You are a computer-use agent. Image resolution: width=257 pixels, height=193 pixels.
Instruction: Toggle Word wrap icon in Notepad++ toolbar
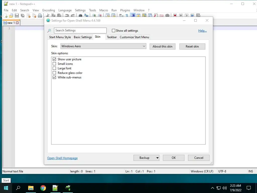click(x=121, y=16)
